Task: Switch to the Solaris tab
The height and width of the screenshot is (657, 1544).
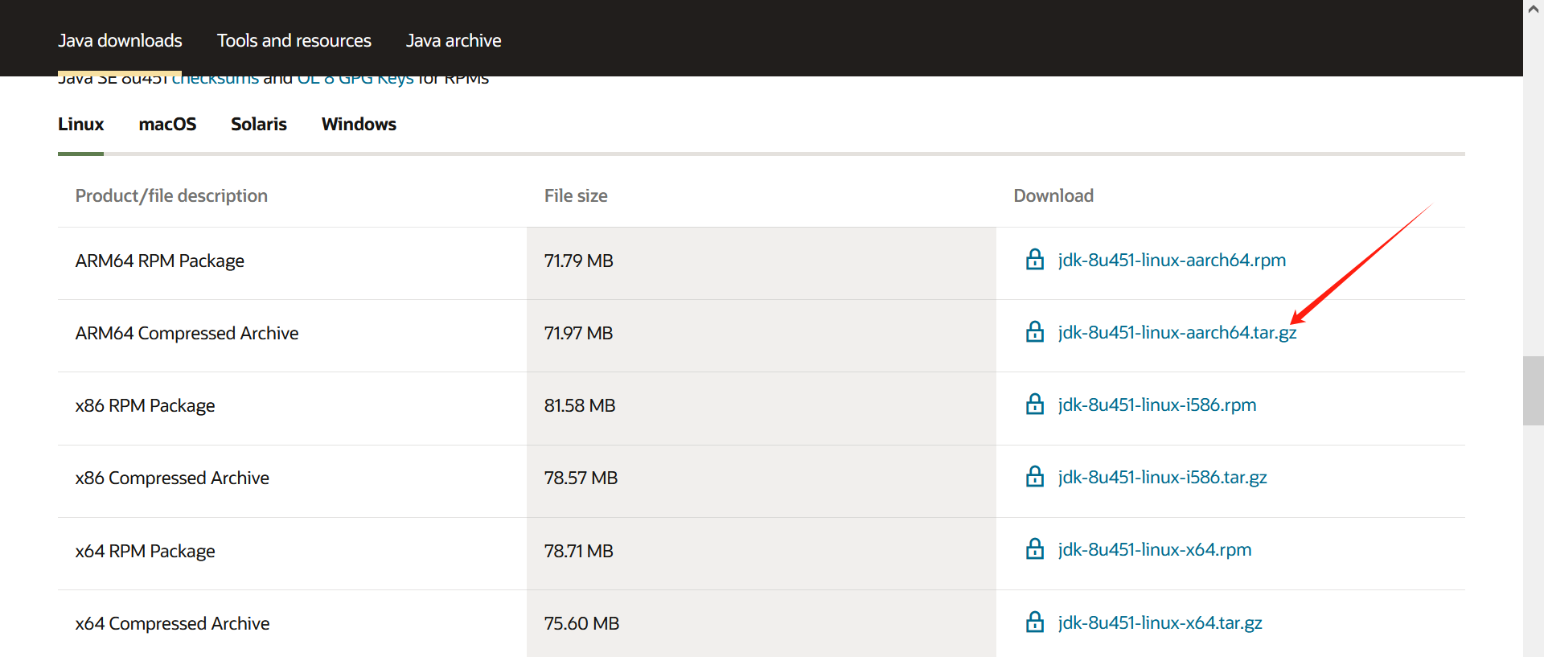Action: coord(259,124)
